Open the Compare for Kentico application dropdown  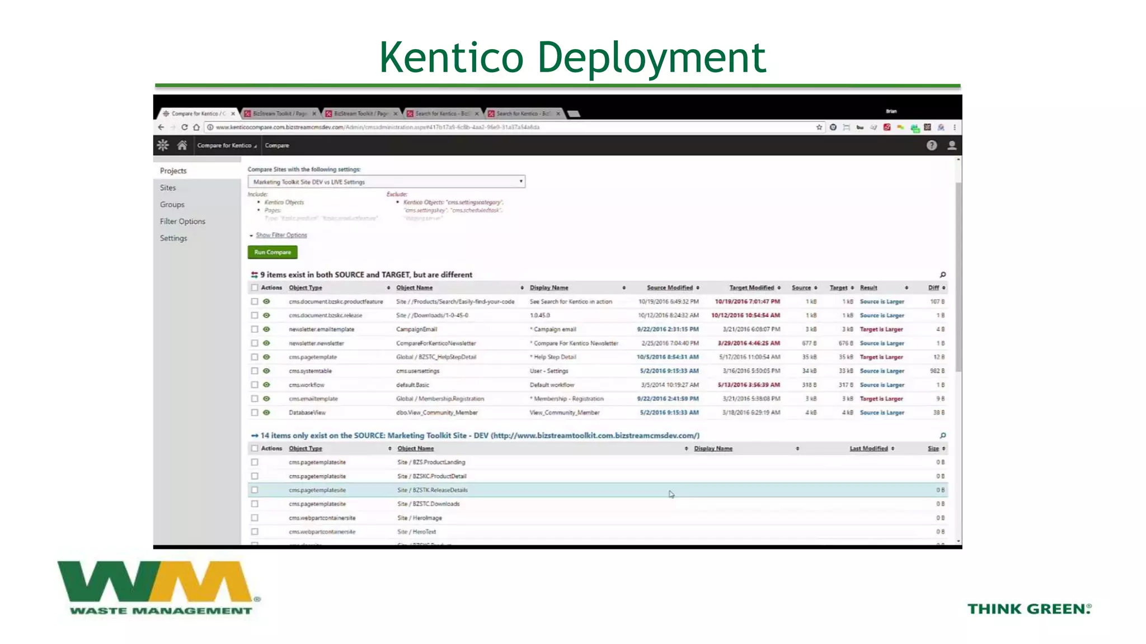227,145
